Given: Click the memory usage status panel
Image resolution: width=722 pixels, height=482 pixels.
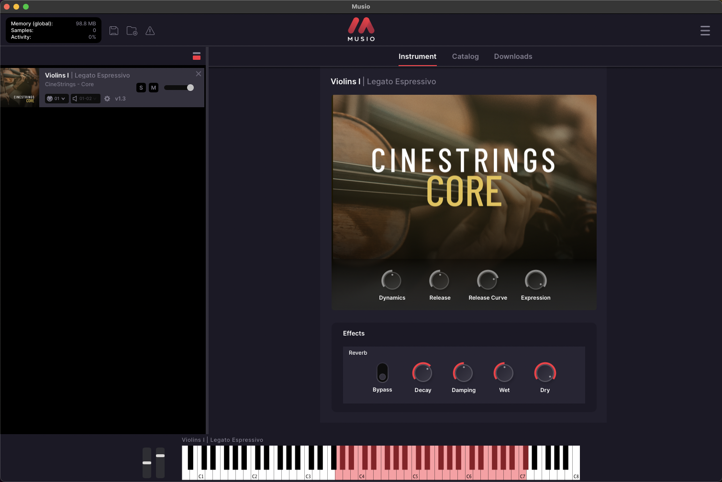Looking at the screenshot, I should tap(54, 30).
